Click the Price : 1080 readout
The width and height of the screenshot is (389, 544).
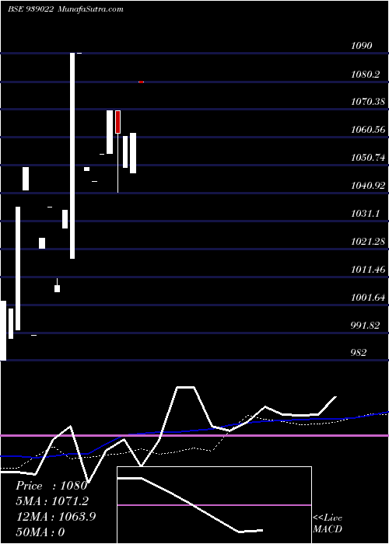click(51, 486)
